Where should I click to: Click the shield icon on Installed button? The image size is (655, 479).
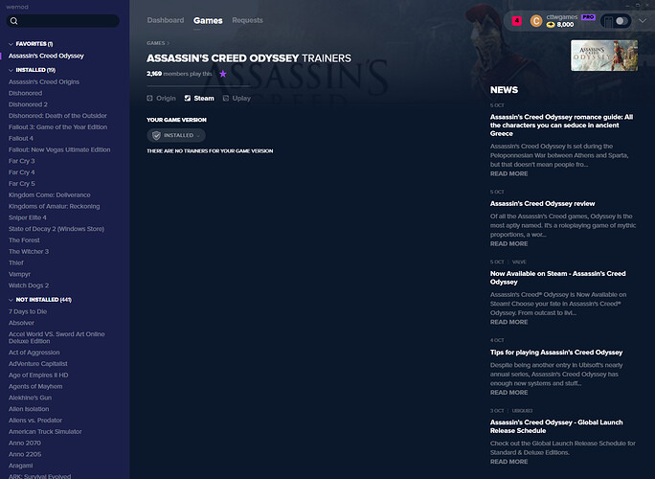[x=156, y=136]
